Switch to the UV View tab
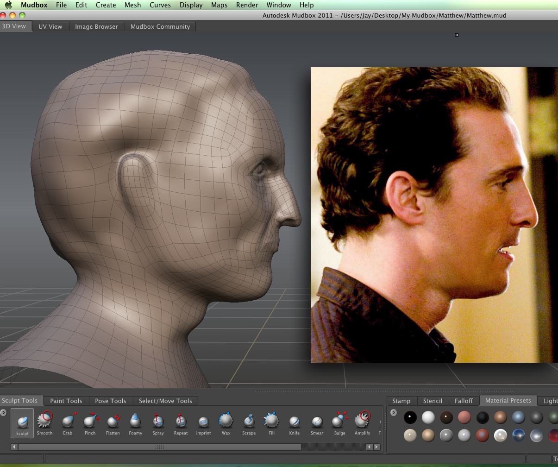Image resolution: width=558 pixels, height=467 pixels. point(50,26)
